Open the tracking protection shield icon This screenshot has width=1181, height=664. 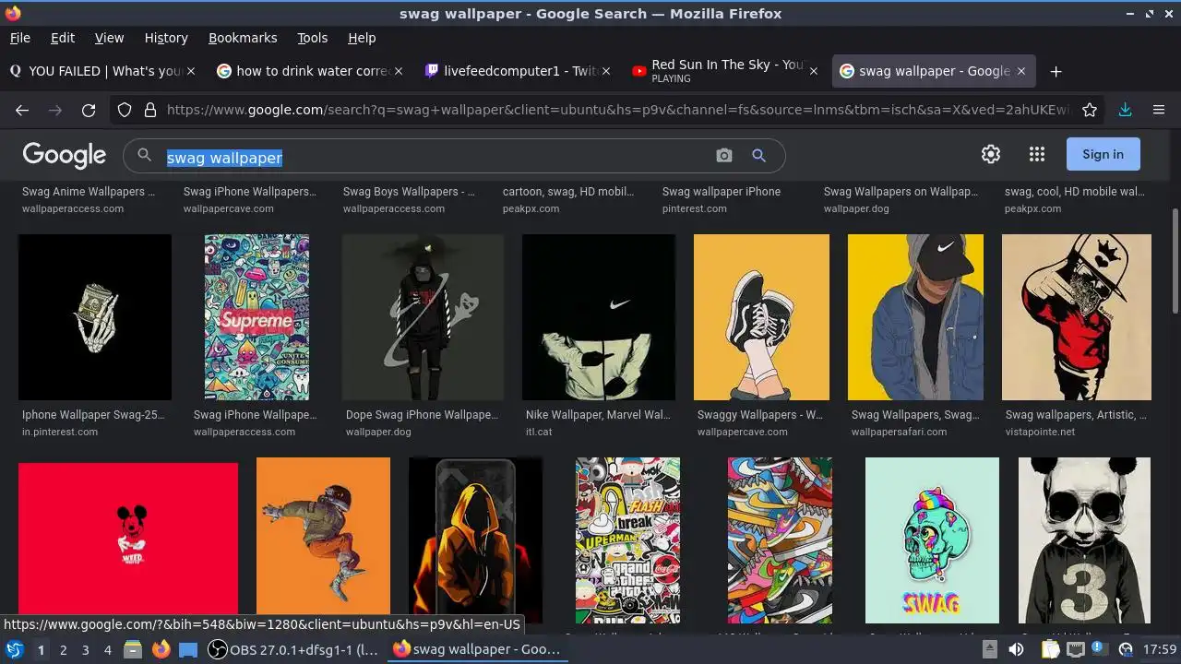point(125,110)
